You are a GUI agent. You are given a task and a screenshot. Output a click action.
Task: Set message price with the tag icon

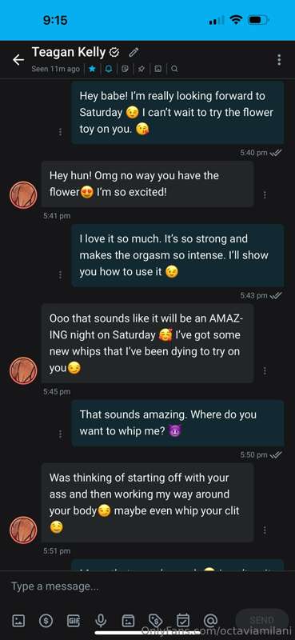tap(155, 621)
